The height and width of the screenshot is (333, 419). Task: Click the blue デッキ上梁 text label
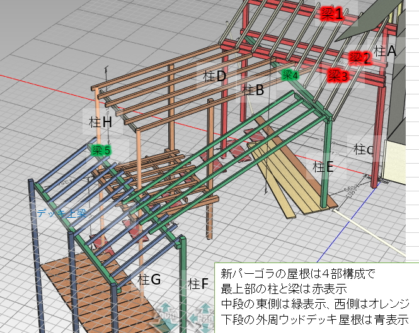(x=62, y=213)
